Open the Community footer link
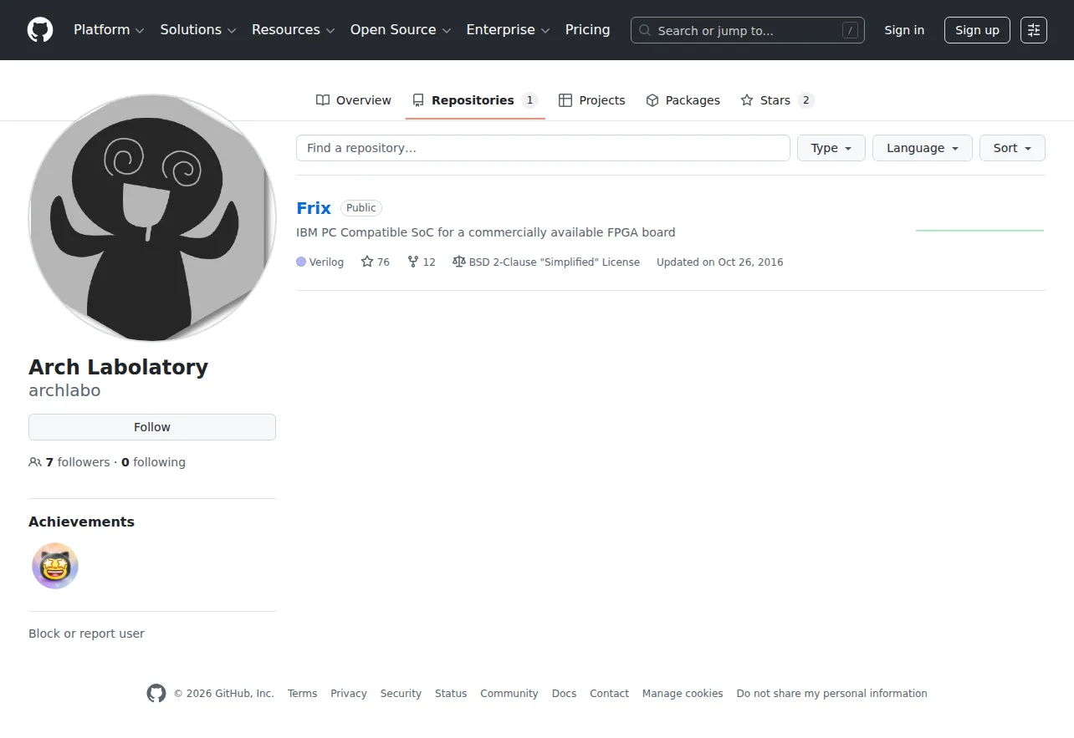Screen dimensions: 1074x738 (x=509, y=694)
